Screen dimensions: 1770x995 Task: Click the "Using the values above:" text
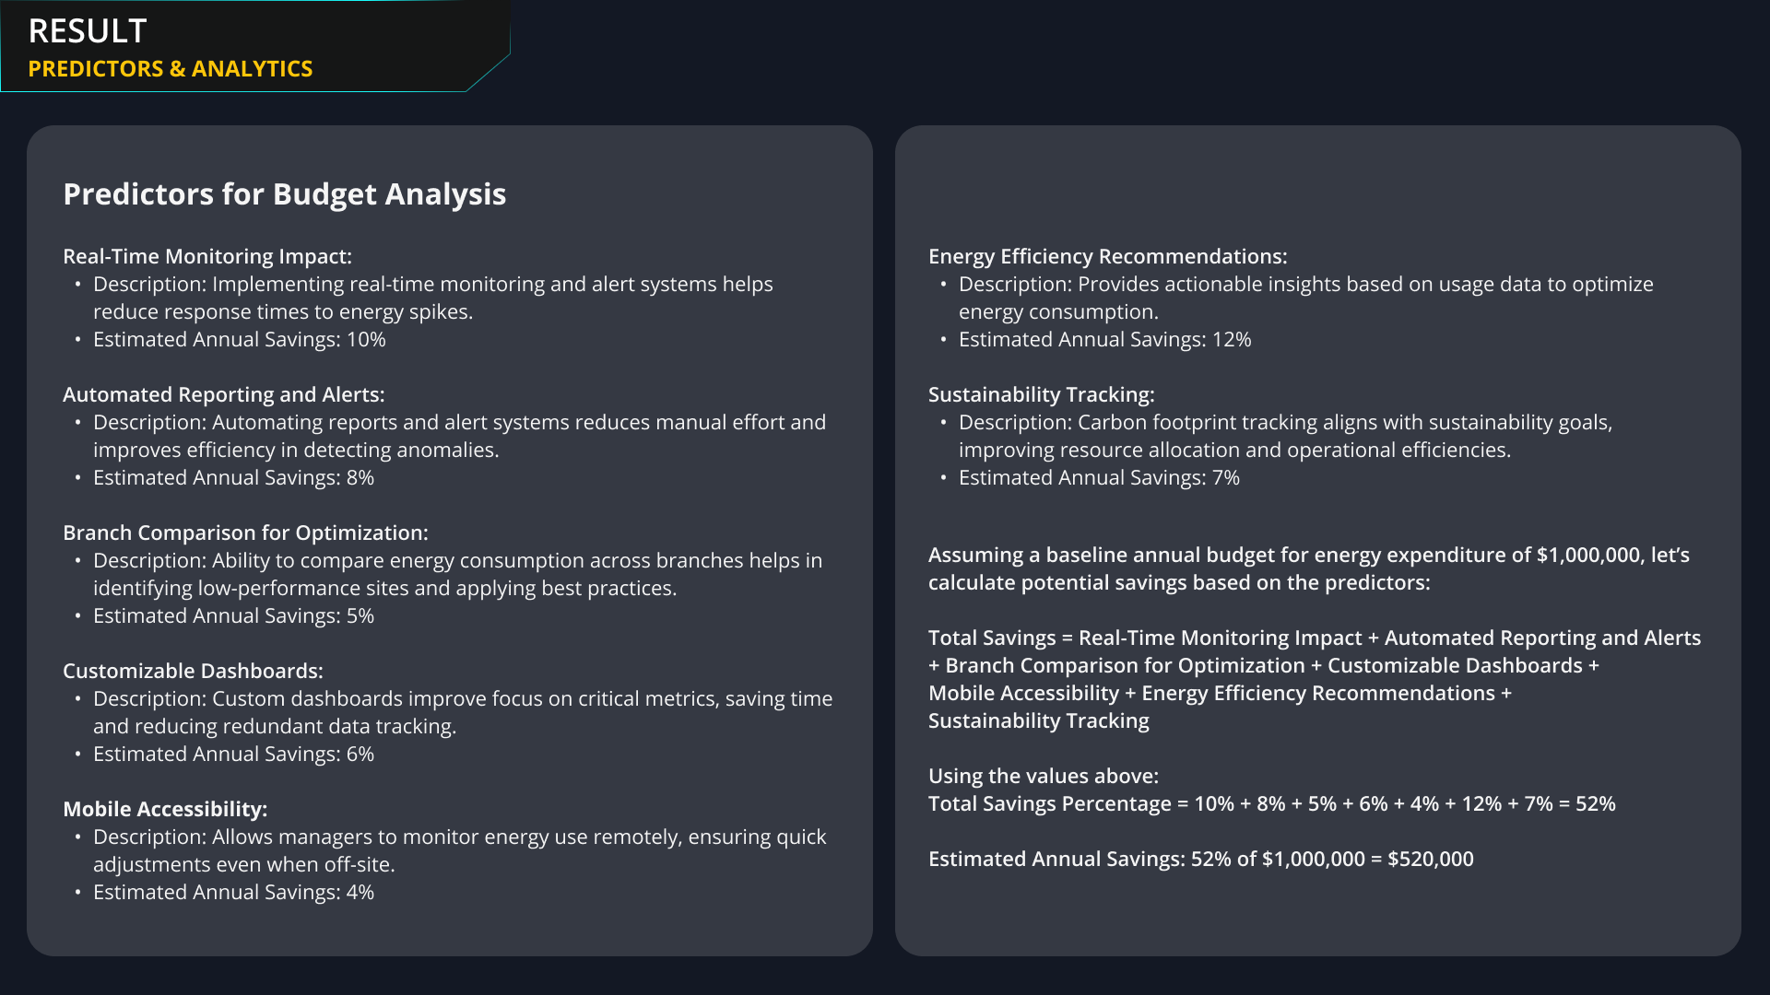[1043, 776]
